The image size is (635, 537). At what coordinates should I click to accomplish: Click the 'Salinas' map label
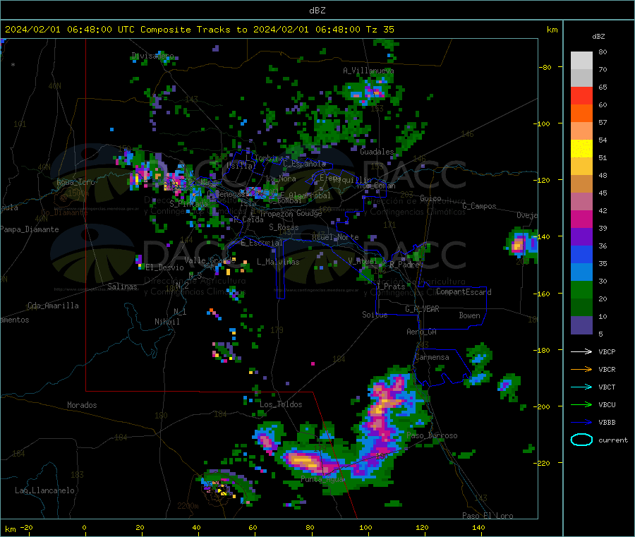click(x=122, y=286)
